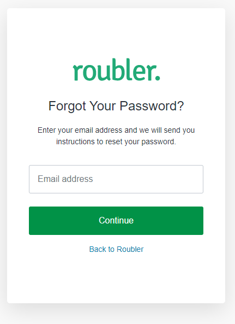The height and width of the screenshot is (324, 235).
Task: Click the reset instructions paragraph text
Action: click(116, 136)
